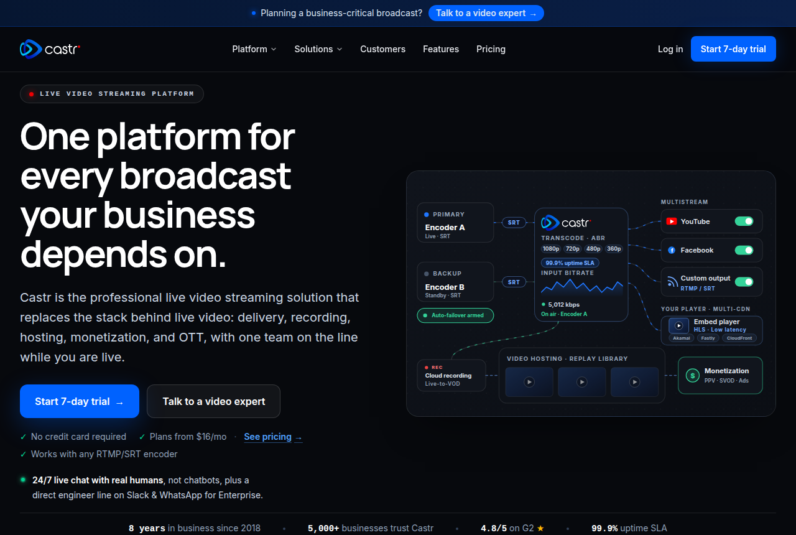This screenshot has height=535, width=796.
Task: Click the Auto-failover armed badge
Action: [455, 315]
